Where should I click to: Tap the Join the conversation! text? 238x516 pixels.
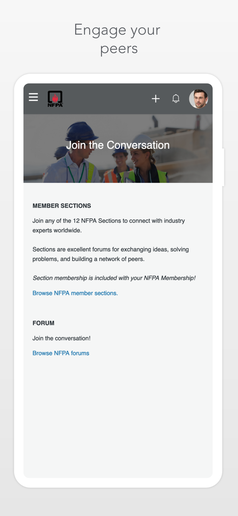[x=61, y=338]
